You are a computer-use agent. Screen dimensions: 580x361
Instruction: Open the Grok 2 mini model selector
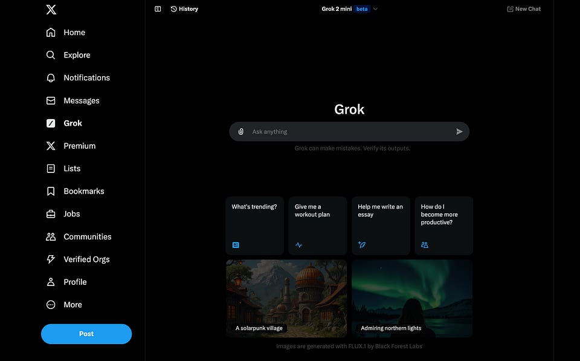pyautogui.click(x=349, y=9)
